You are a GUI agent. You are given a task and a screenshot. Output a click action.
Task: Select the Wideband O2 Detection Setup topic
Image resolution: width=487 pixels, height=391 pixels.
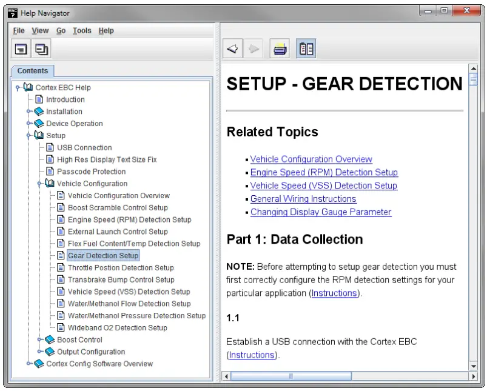pyautogui.click(x=117, y=327)
